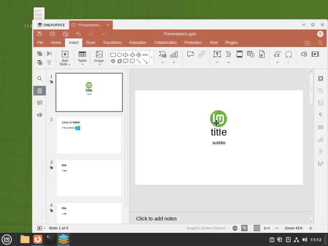Viewport: 328px width, 246px height.
Task: Click the Copy Style paintbrush icon
Action: pyautogui.click(x=49, y=62)
